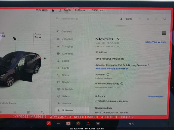This screenshot has width=174, height=130.
Task: Open the Locks settings menu
Action: coord(63,61)
